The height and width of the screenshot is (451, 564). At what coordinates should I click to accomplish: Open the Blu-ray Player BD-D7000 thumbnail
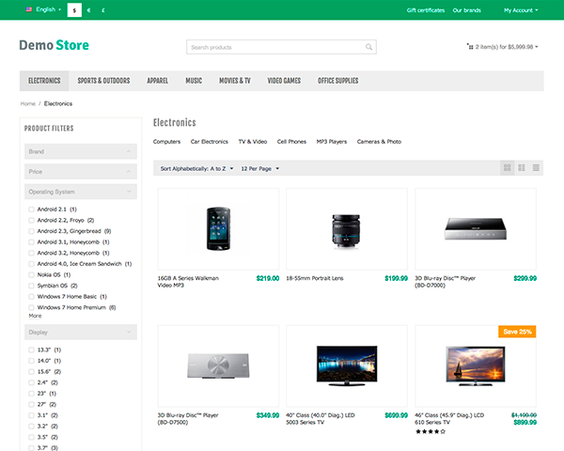click(x=476, y=228)
